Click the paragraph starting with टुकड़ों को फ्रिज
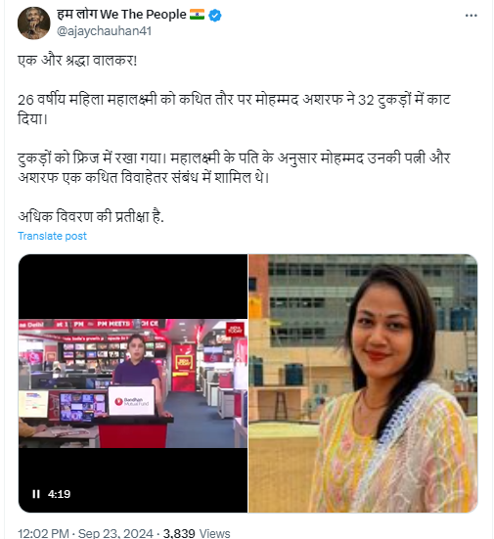 [x=234, y=167]
